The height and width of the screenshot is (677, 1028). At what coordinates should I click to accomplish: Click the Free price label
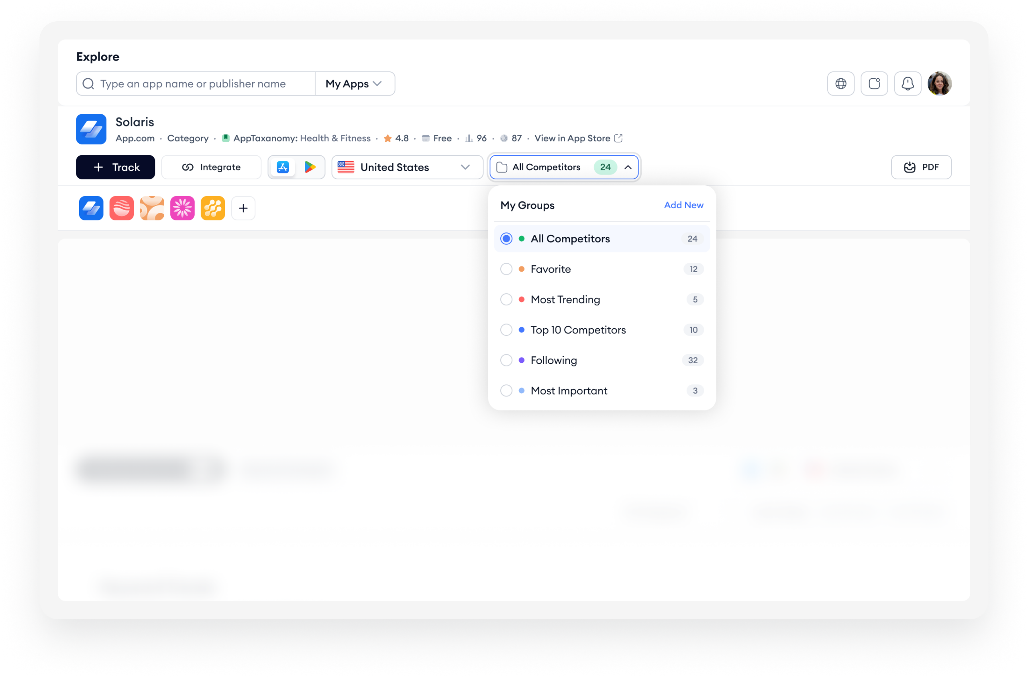(442, 138)
